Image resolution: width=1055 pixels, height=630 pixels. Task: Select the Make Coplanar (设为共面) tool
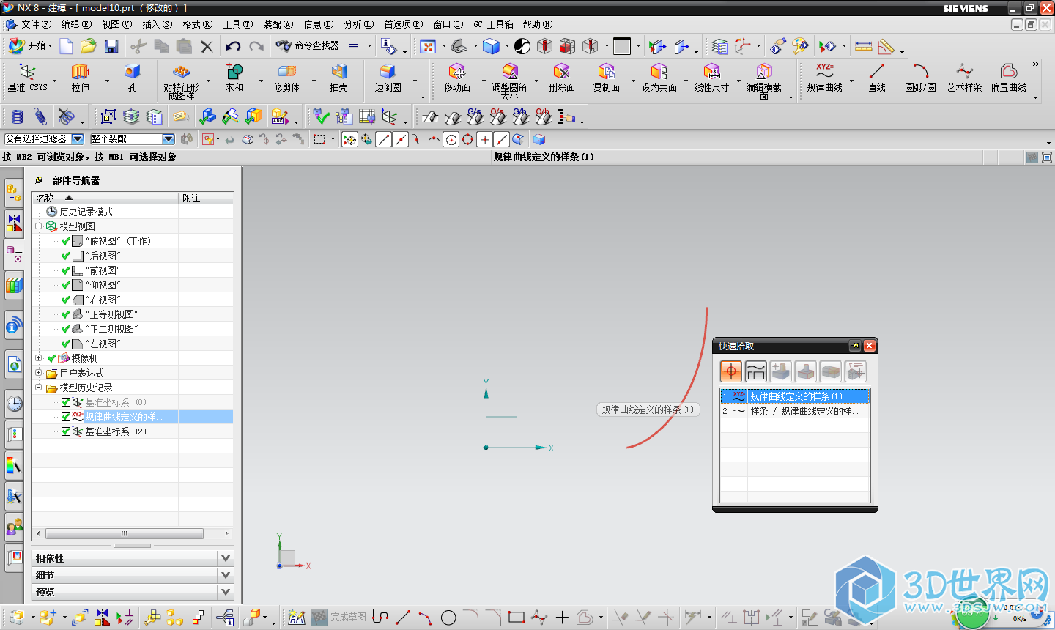point(659,77)
